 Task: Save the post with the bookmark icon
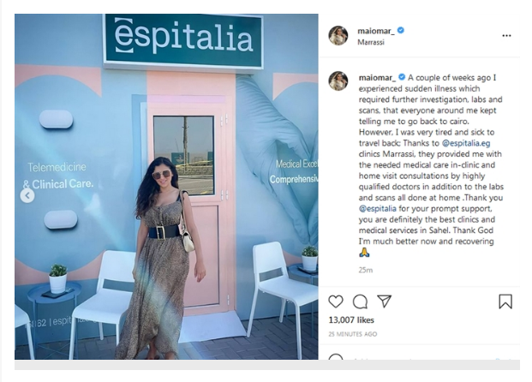tap(505, 301)
